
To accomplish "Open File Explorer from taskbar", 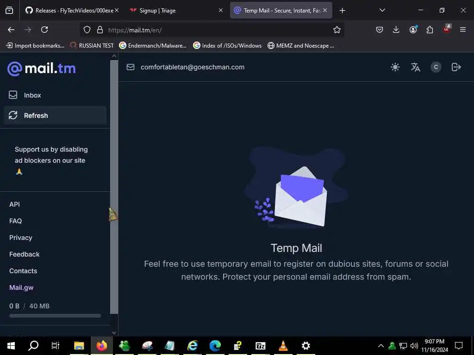I will tap(79, 346).
